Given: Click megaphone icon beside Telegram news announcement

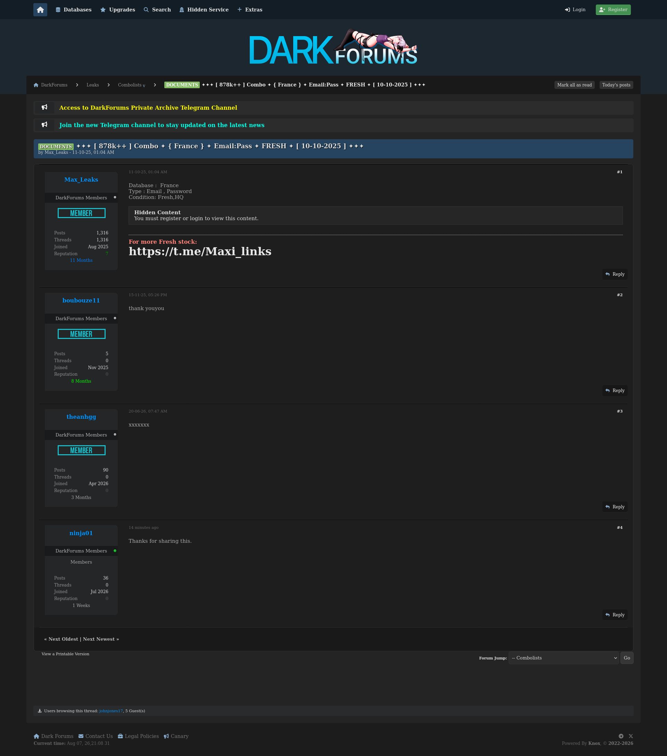Looking at the screenshot, I should [x=44, y=125].
